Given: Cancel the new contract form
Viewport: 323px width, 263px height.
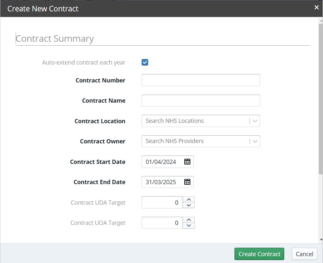Looking at the screenshot, I should pos(304,254).
